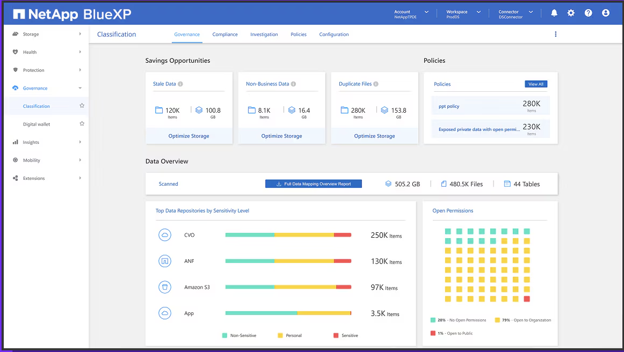
Task: Click the Amazon S3 bucket icon
Action: (x=165, y=287)
